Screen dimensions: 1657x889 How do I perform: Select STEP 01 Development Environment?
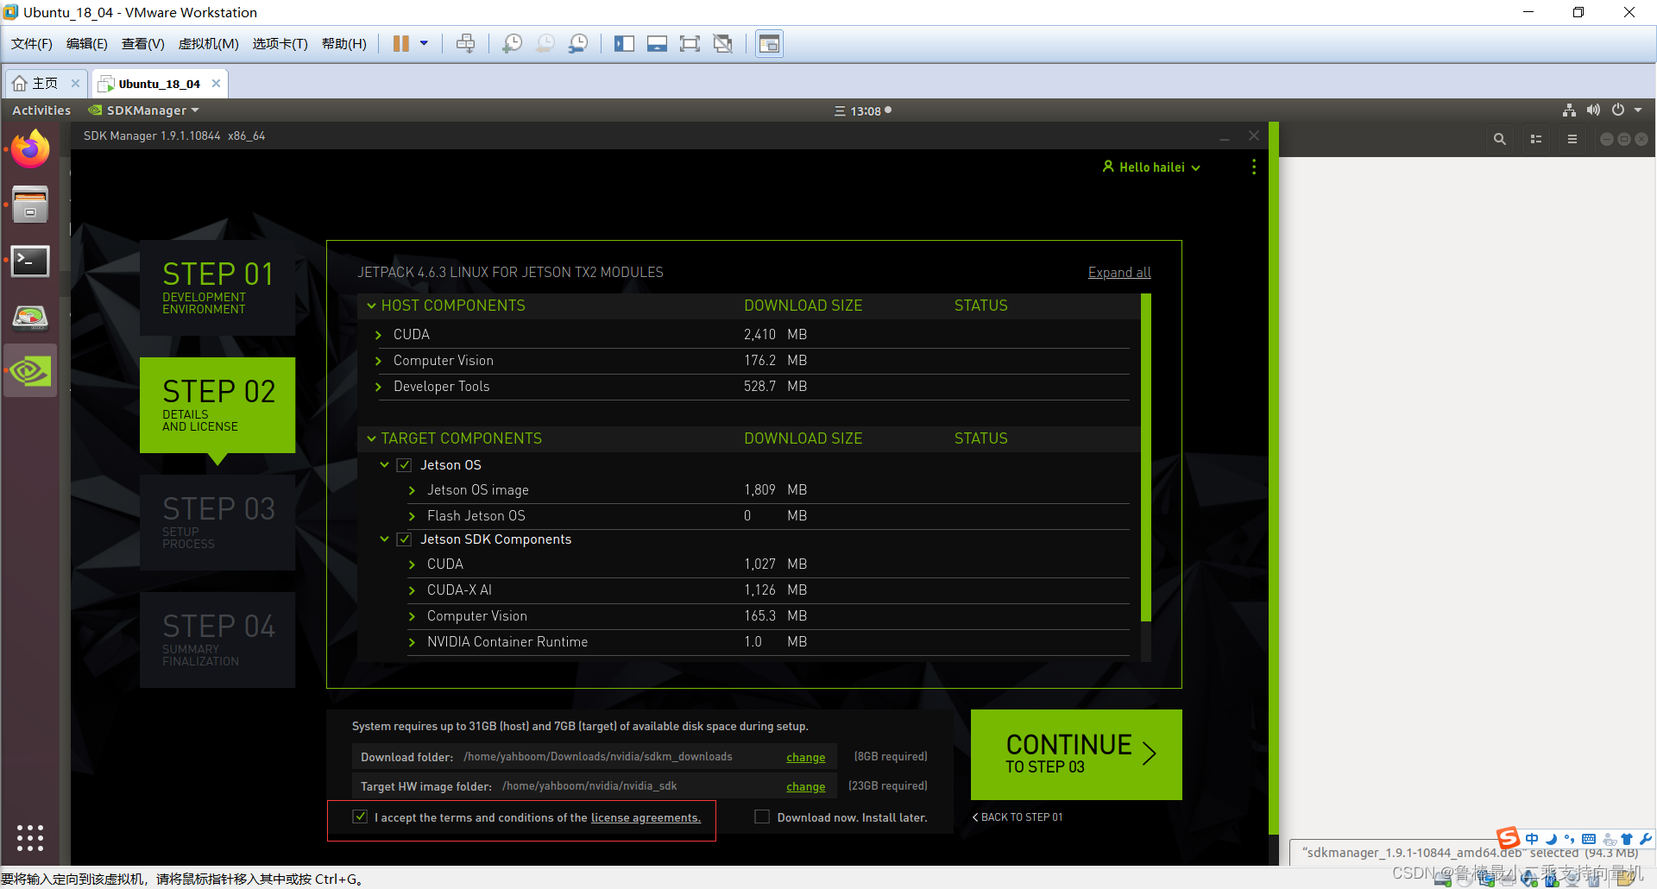click(217, 287)
